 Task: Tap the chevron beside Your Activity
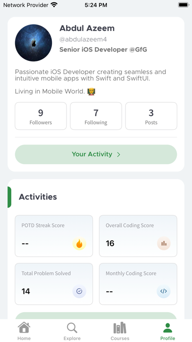[119, 155]
